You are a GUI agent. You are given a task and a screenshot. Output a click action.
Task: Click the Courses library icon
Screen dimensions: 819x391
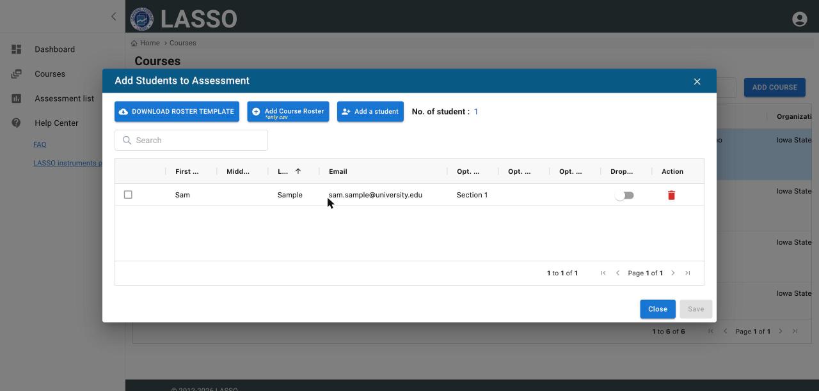pos(17,74)
